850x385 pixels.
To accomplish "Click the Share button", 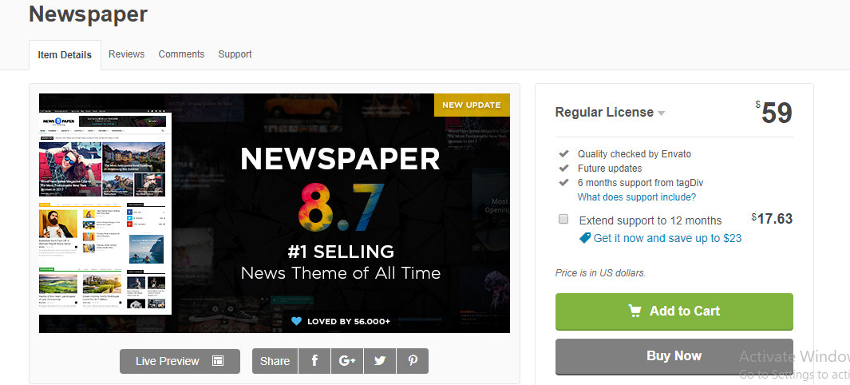I will (x=275, y=361).
